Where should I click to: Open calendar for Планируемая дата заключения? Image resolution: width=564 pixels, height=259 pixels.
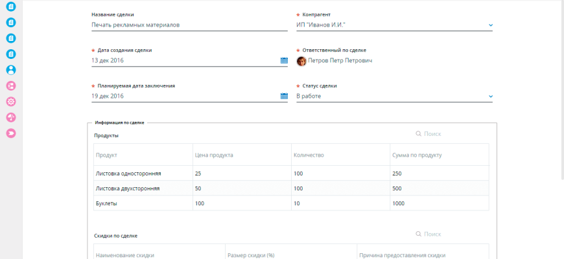point(284,96)
